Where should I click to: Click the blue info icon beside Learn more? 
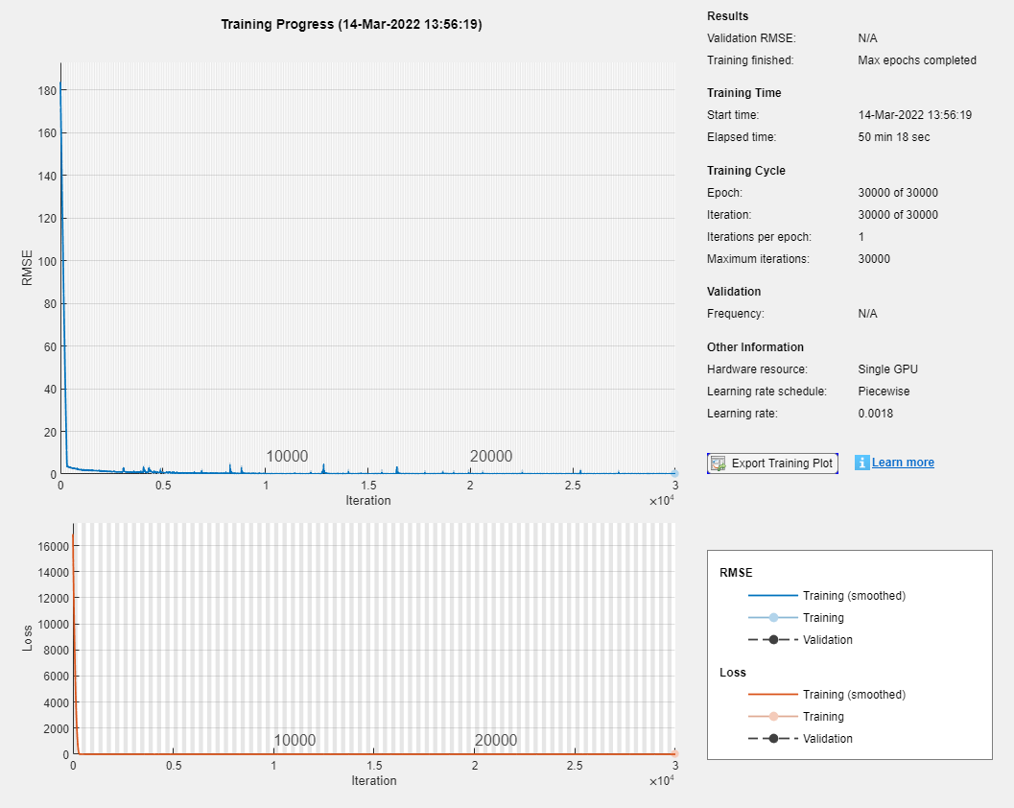861,463
